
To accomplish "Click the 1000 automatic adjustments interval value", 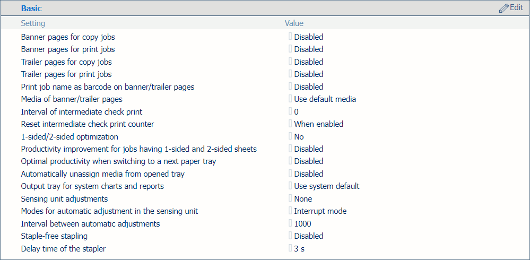I will pos(303,224).
